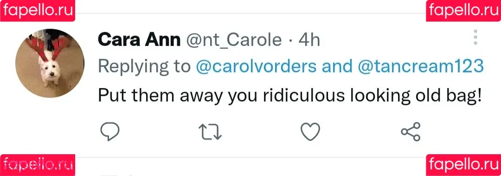Visit the @carolvorders mention link
This screenshot has width=501, height=176.
click(256, 66)
